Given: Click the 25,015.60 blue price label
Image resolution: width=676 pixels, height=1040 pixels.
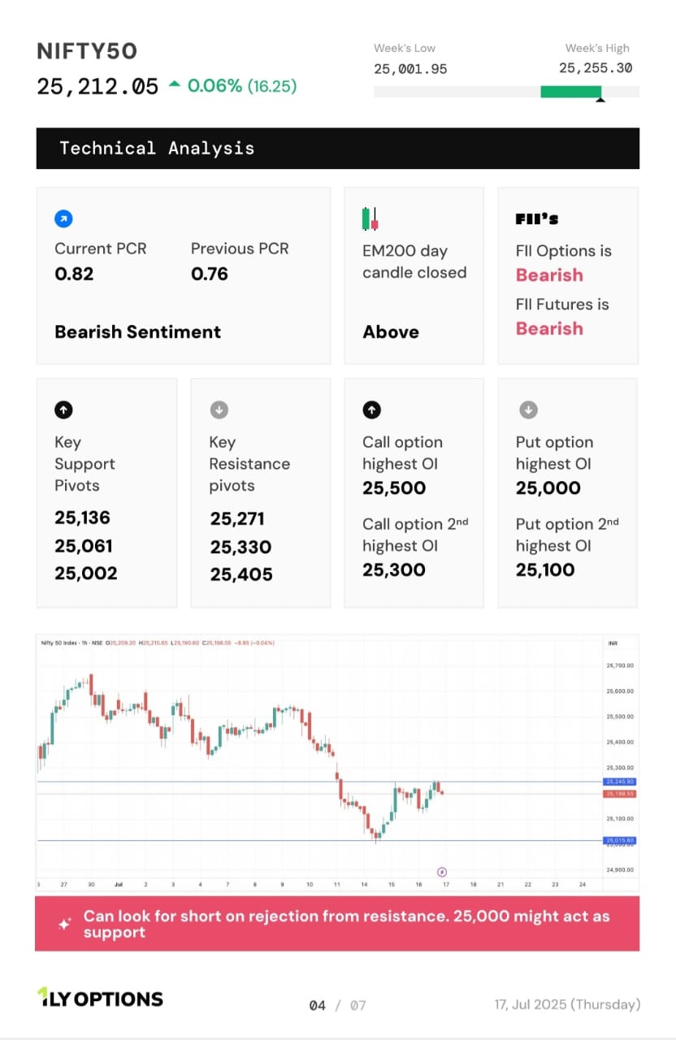Looking at the screenshot, I should click(x=619, y=840).
